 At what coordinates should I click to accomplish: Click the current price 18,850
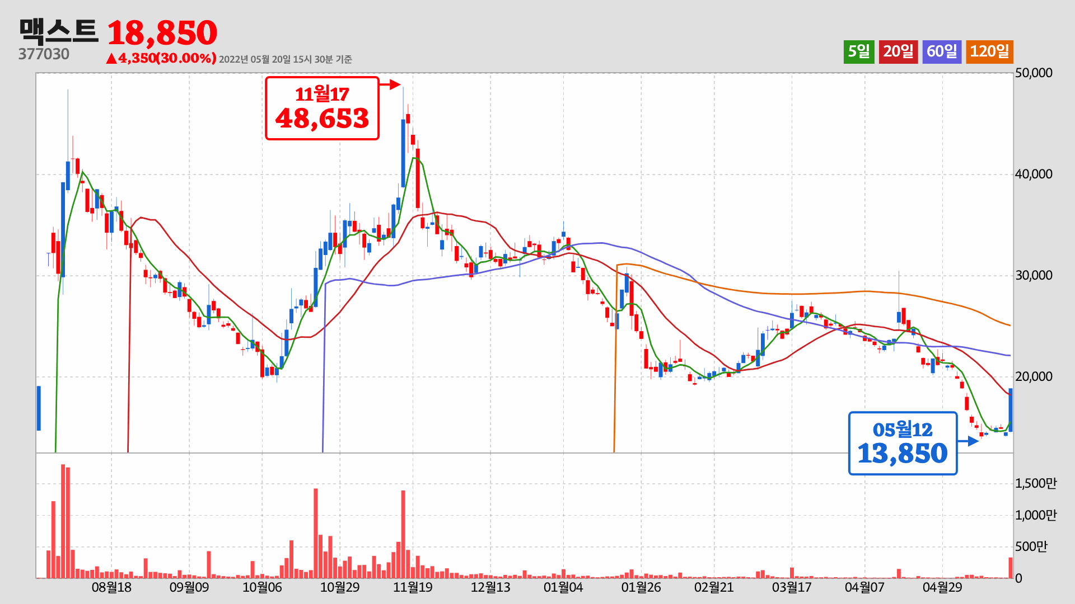(x=162, y=33)
